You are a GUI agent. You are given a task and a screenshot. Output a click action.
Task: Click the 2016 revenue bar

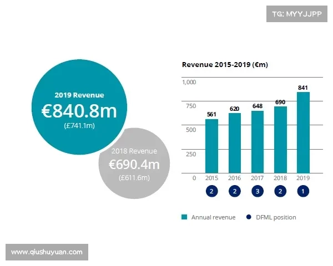[x=235, y=143]
